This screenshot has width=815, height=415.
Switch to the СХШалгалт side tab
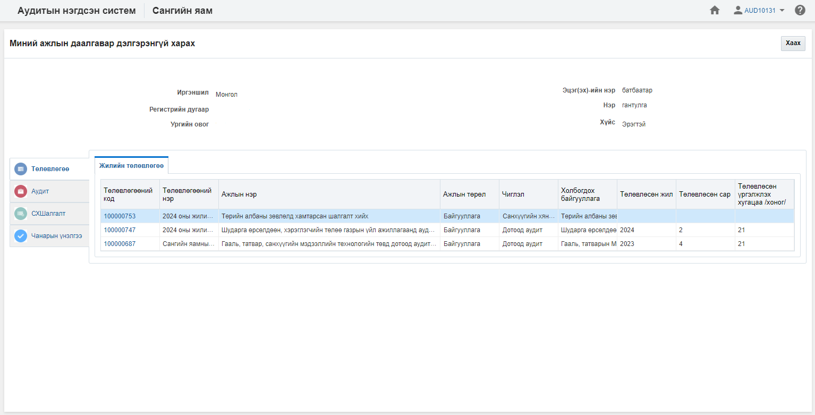(49, 214)
